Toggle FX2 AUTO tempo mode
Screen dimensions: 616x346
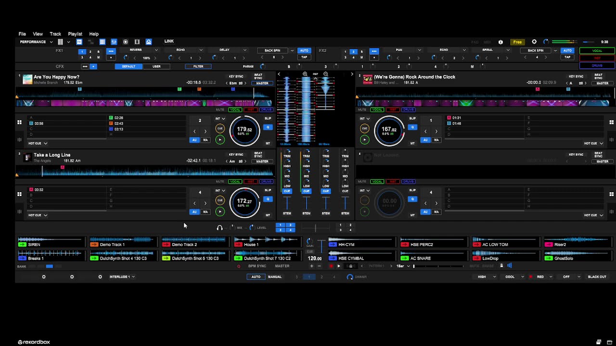[567, 50]
